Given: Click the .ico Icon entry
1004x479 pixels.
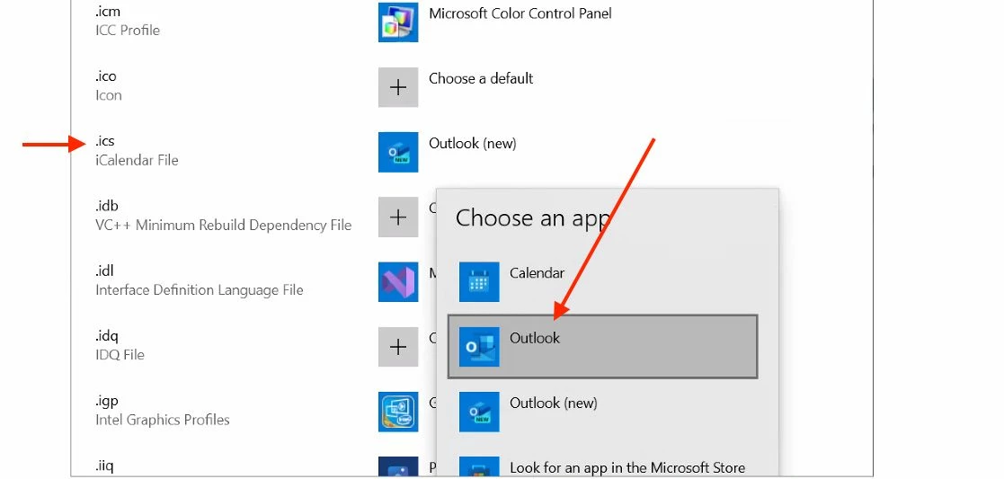Looking at the screenshot, I should (x=108, y=85).
